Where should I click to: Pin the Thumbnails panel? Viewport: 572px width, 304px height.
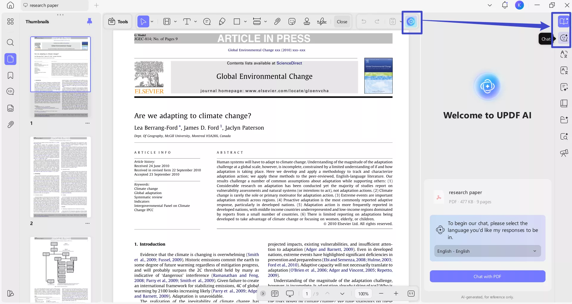click(89, 21)
